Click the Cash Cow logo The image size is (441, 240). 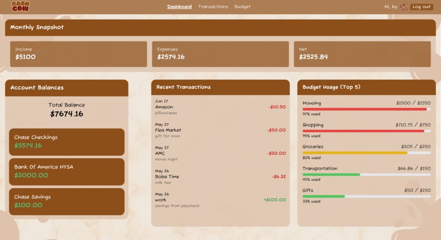tap(20, 6)
